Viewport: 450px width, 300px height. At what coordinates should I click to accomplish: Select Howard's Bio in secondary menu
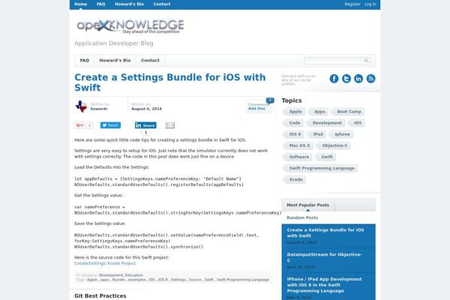[x=115, y=60]
